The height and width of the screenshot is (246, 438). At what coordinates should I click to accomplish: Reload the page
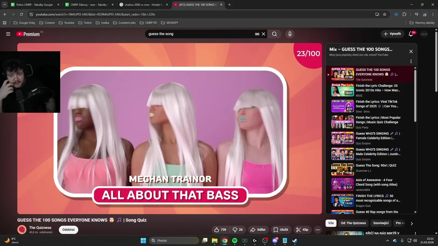point(21,14)
